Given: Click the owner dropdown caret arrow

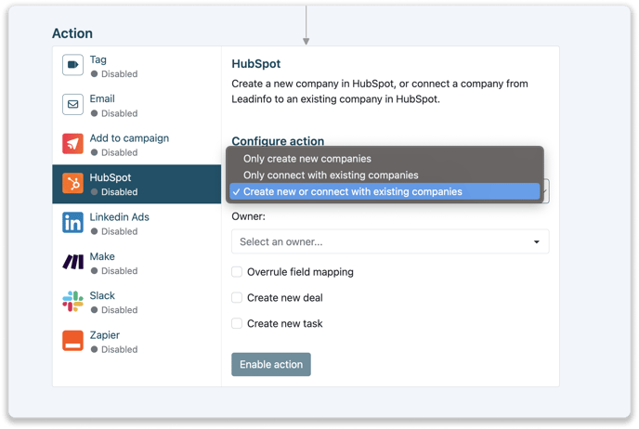Looking at the screenshot, I should (537, 242).
